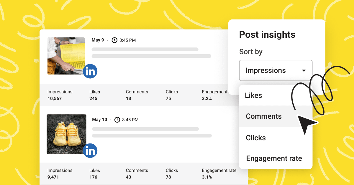Screen dimensions: 354x185
Task: Click the 43 Comments stat
Action: point(129,177)
